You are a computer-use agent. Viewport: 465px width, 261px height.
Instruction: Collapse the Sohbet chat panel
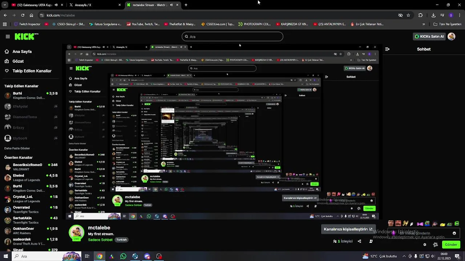(x=387, y=49)
